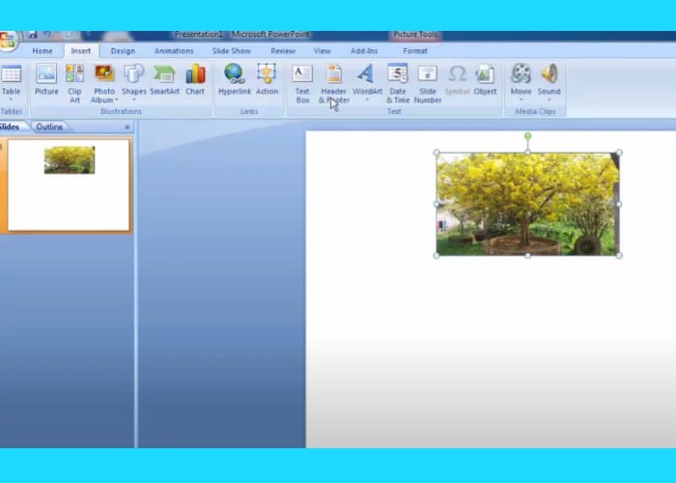Open the Animations tab
Screen dimensions: 676x483
click(x=174, y=51)
